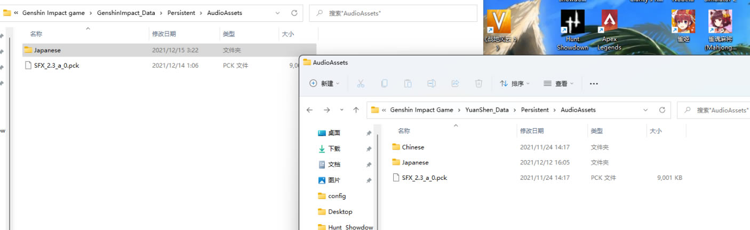
Task: Click the Cut scissors icon in toolbar
Action: [x=361, y=84]
